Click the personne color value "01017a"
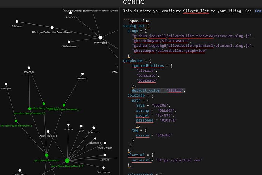Viewport: 262px width, 175px height. [x=168, y=121]
